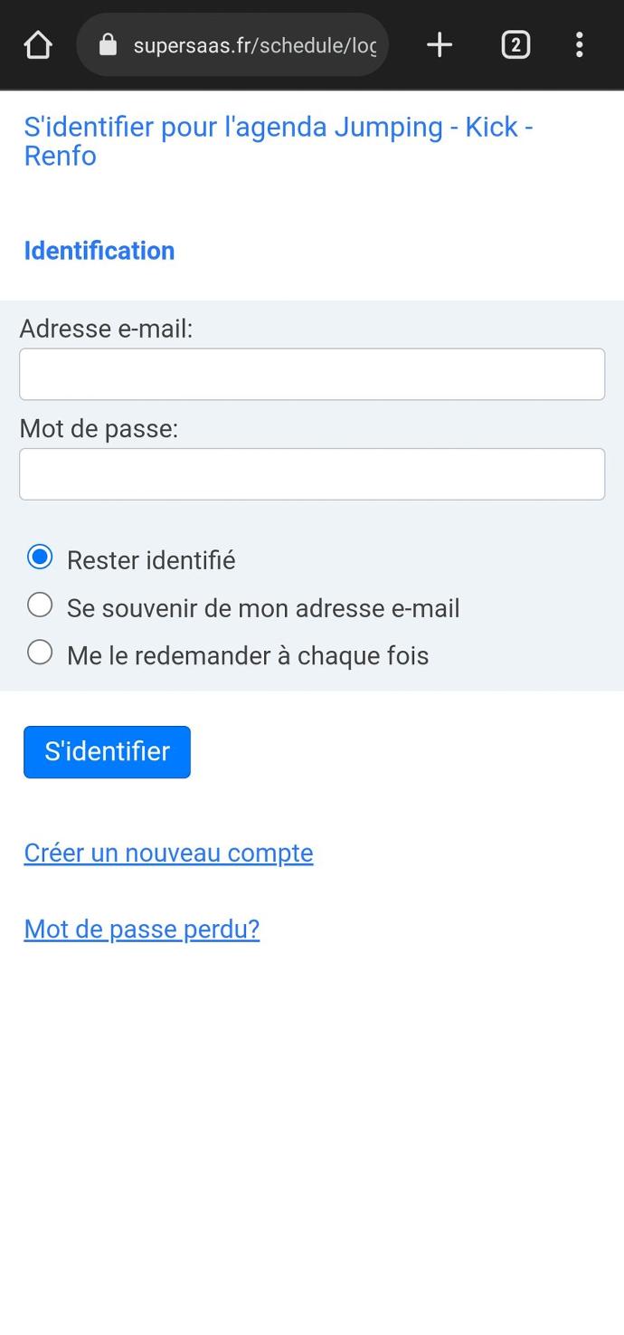
Task: Click the 'Mot de passe:' field label
Action: pos(99,428)
